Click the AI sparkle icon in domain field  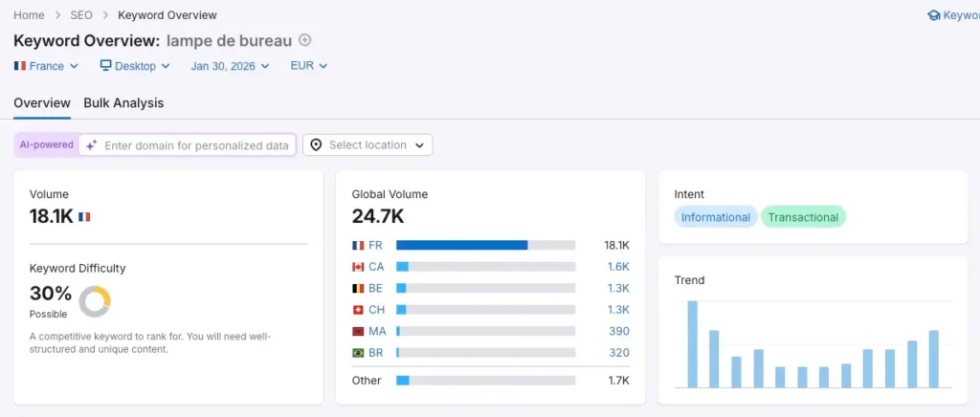point(91,145)
